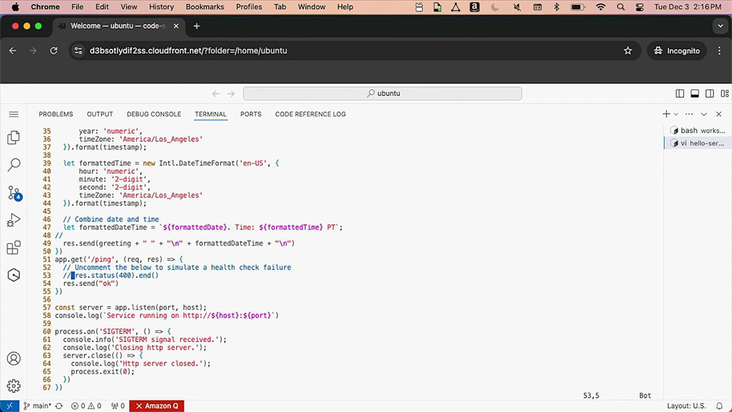Screen dimensions: 732x412
Task: Click the browser back arrow
Action: click(13, 51)
